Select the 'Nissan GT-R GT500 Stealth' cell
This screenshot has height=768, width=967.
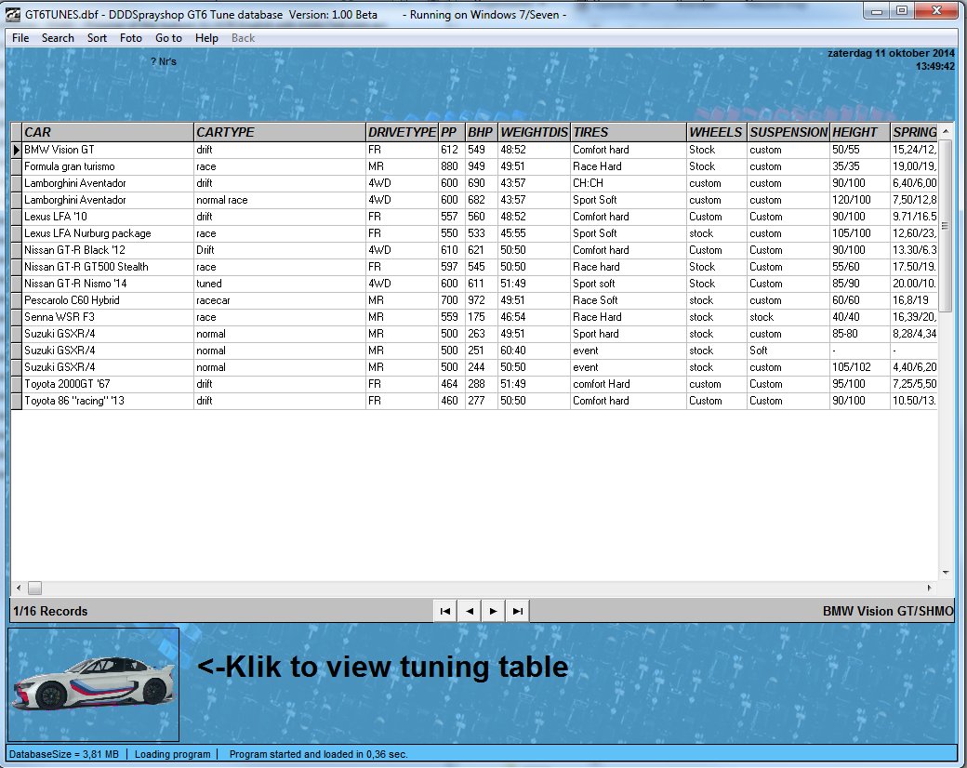(108, 267)
